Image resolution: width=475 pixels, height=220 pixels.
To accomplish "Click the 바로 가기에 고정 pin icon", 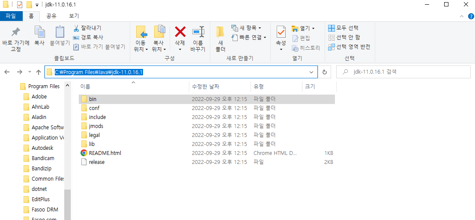I will coord(15,32).
